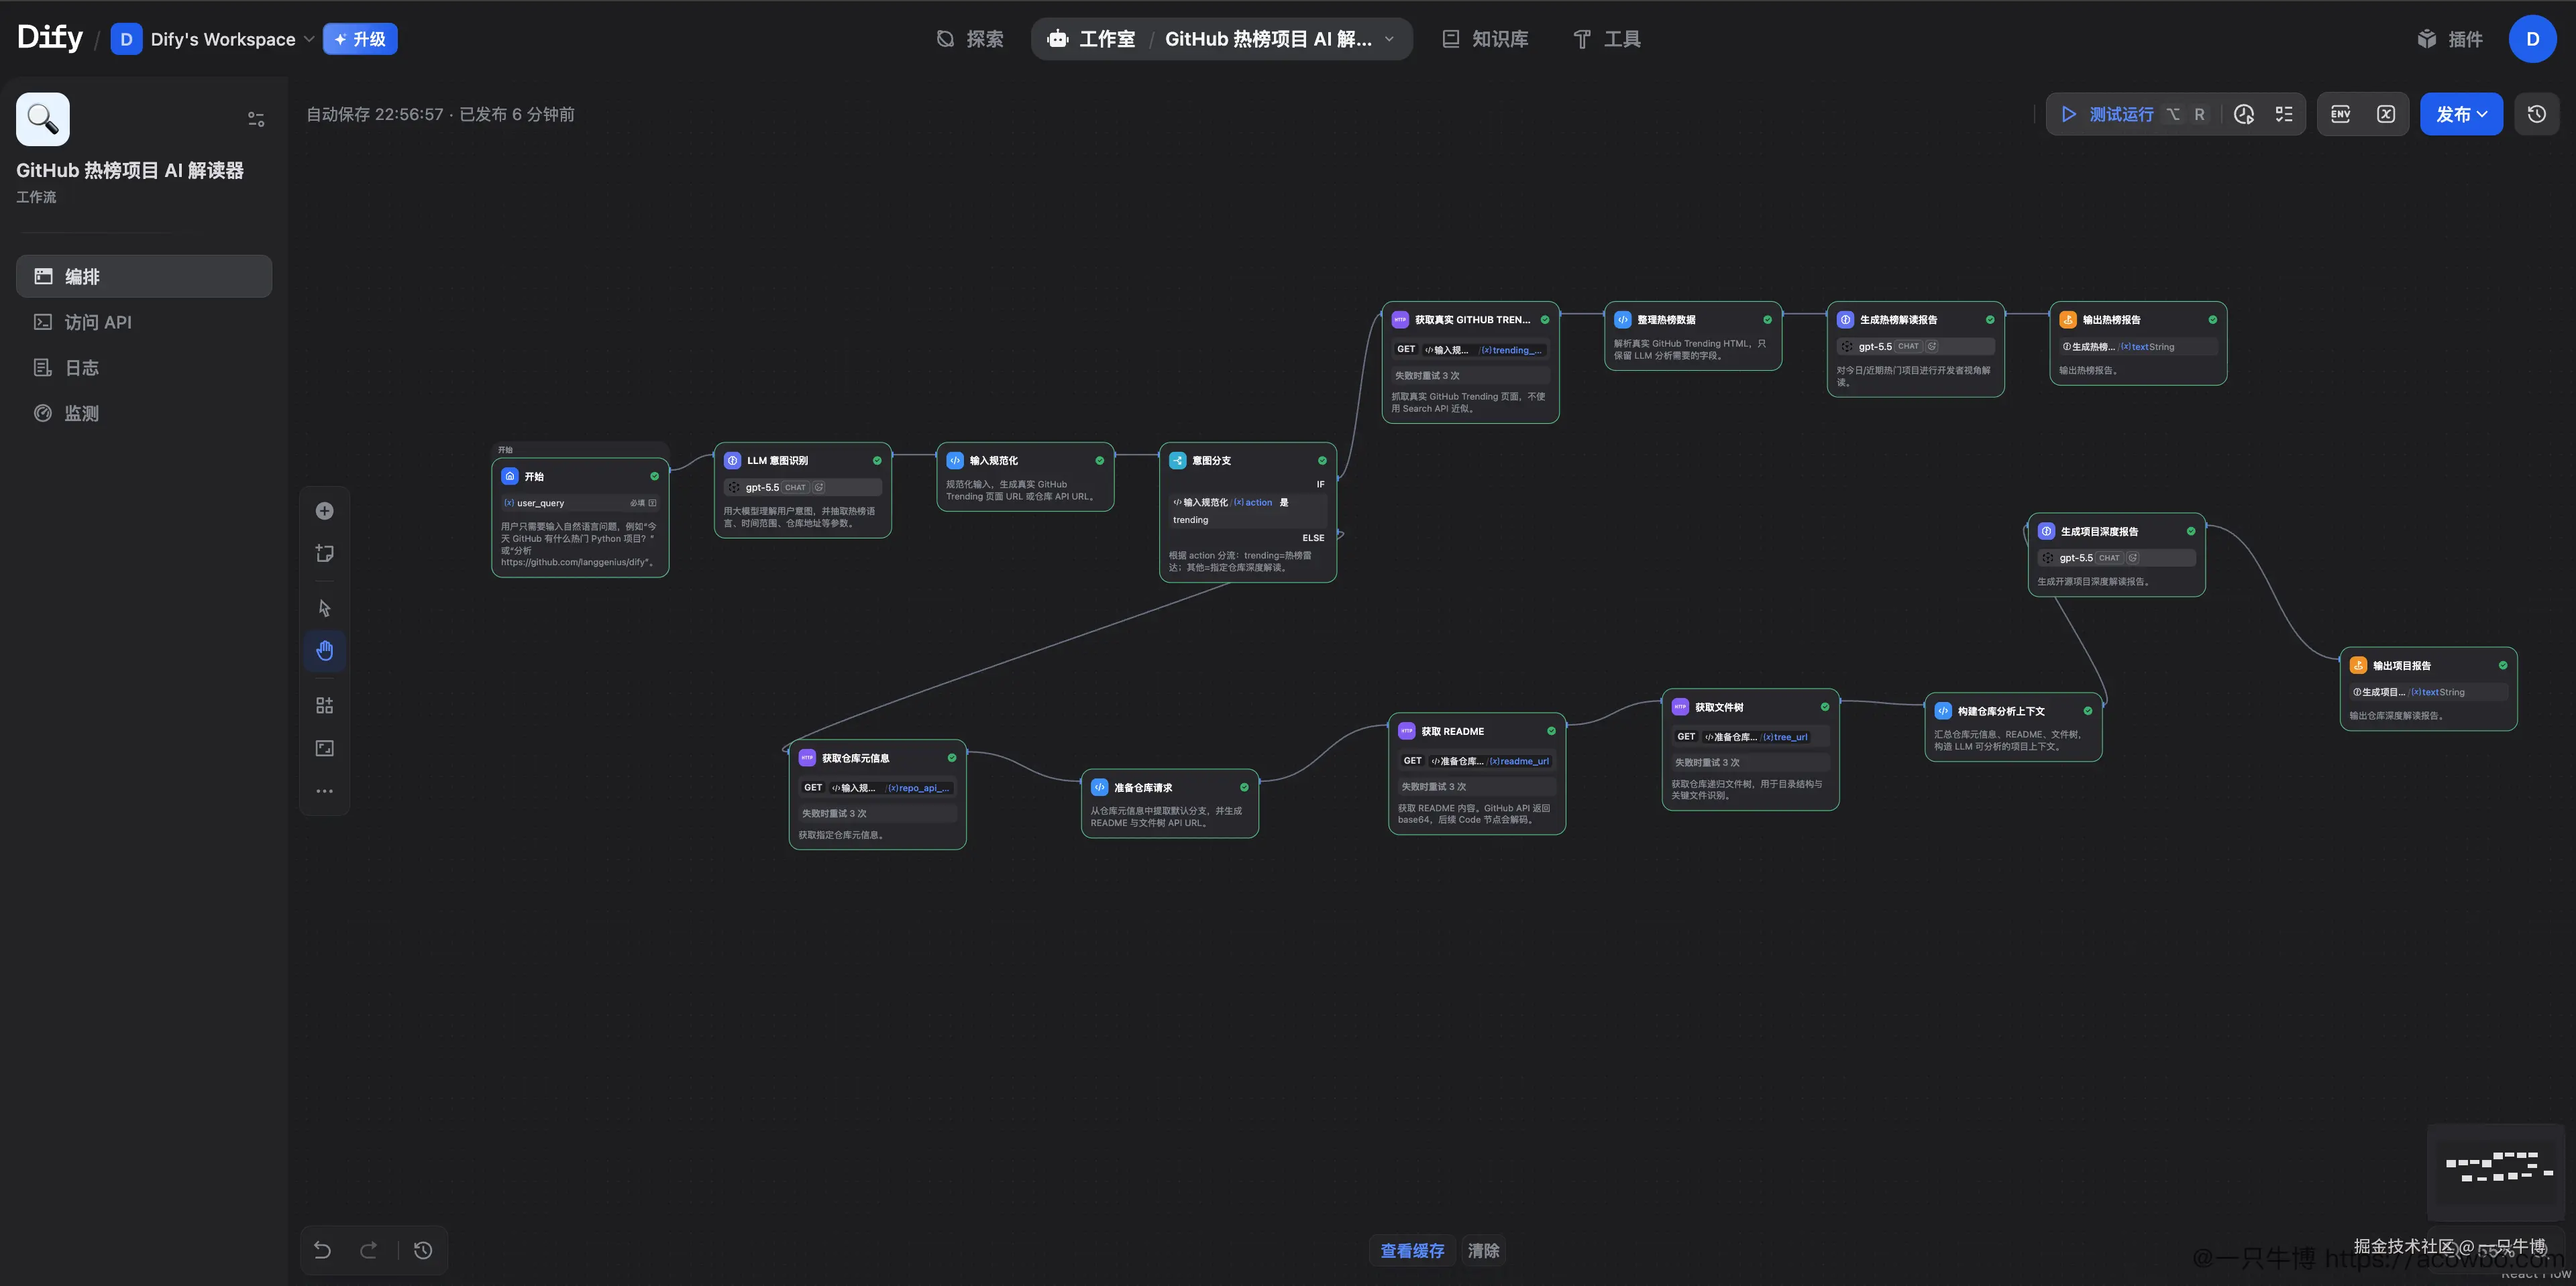Click the 输入规范化 code node icon
The image size is (2576, 1286).
coord(955,461)
